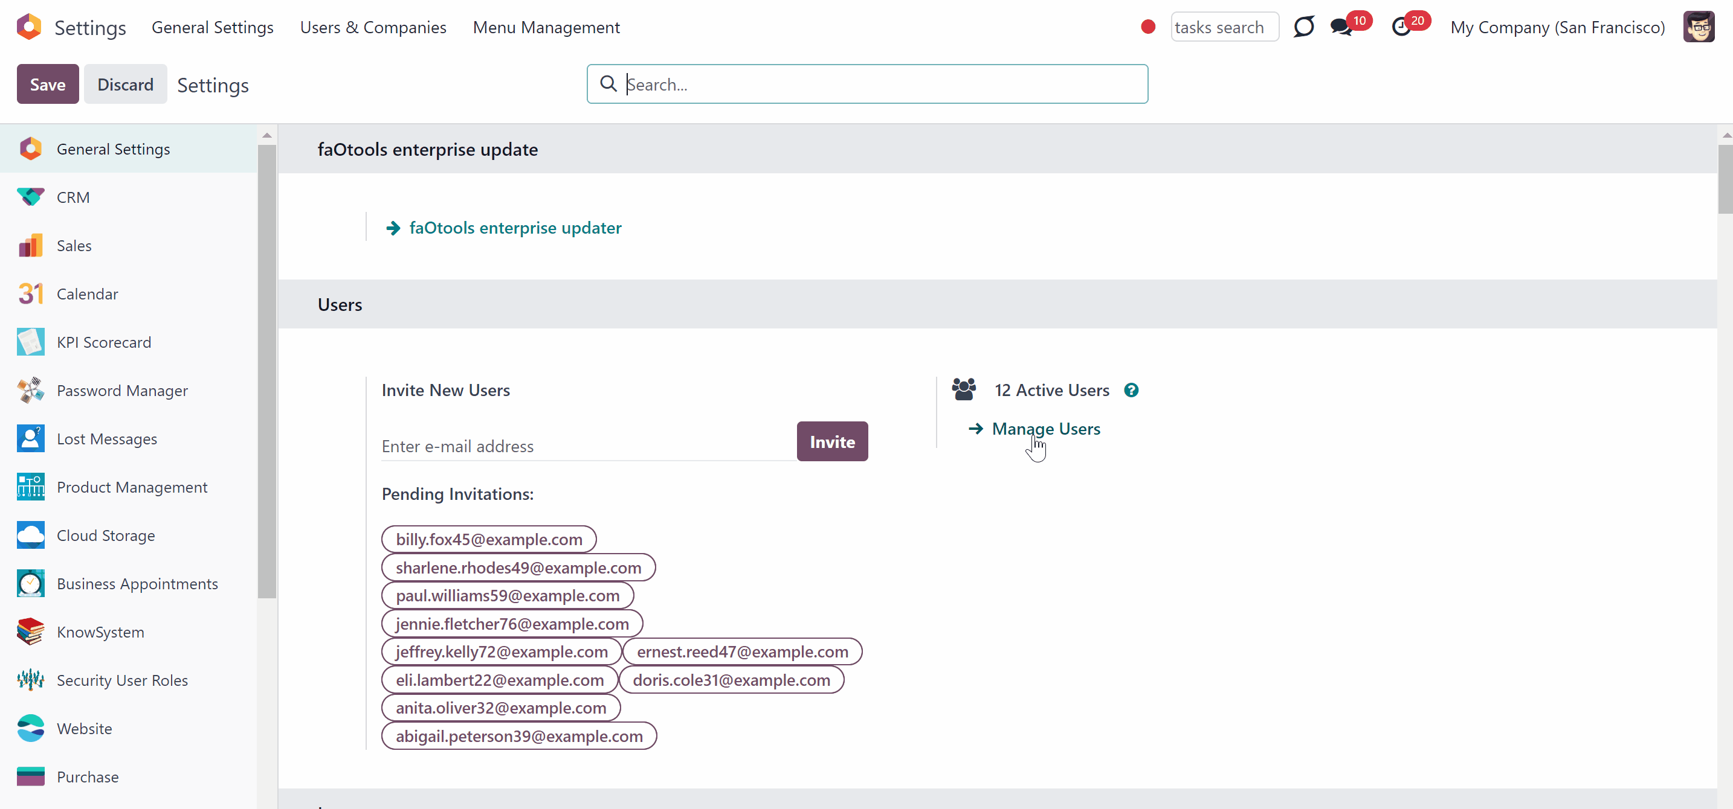Open pending invitation ernest.reed47@example.com
The width and height of the screenshot is (1733, 809).
coord(742,652)
